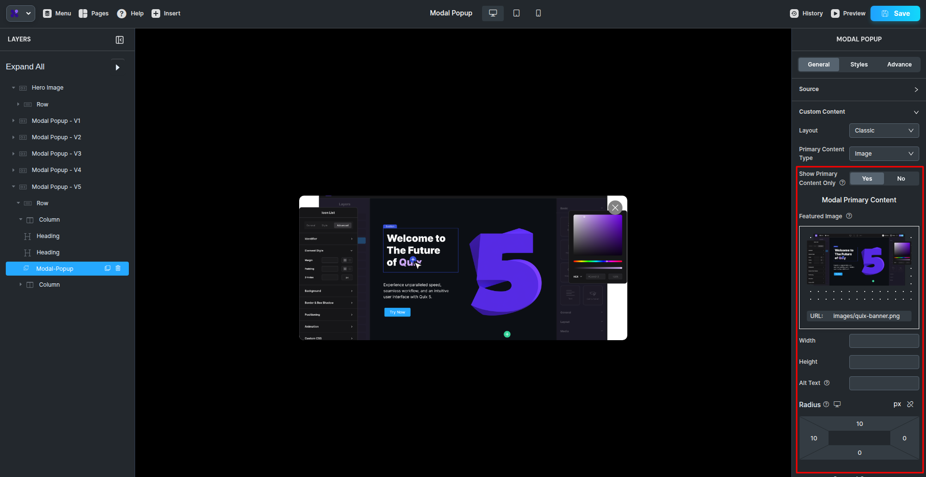
Task: Set Show Primary Content Only to No
Action: 901,179
